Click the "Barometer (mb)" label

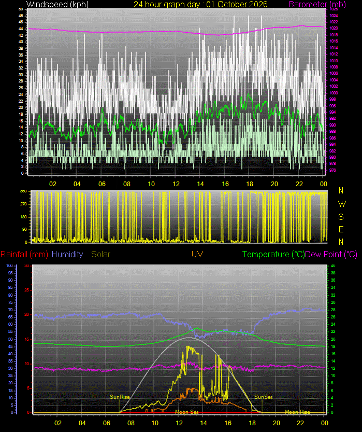(317, 4)
